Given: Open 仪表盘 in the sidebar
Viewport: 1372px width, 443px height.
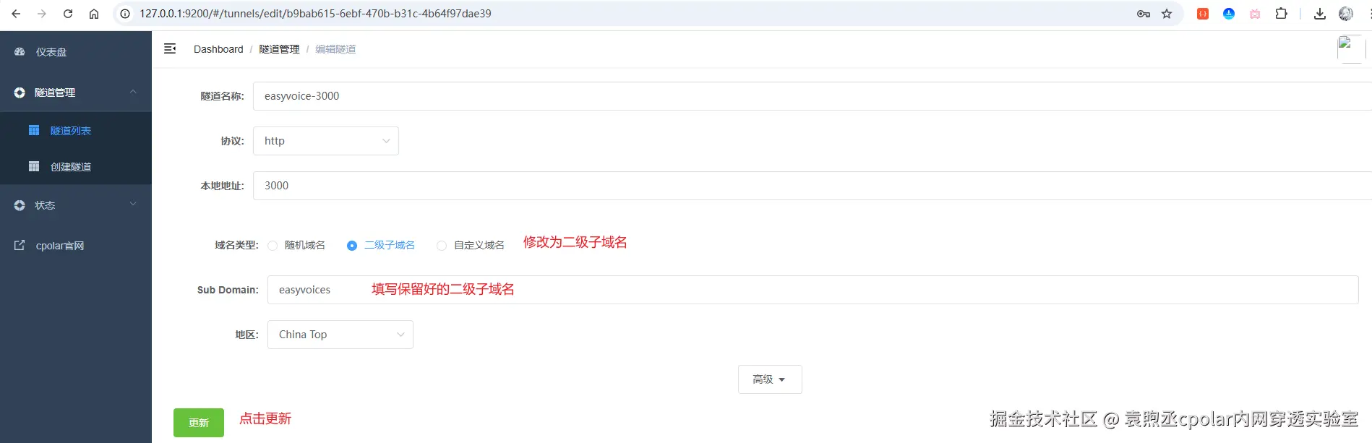Looking at the screenshot, I should coord(76,52).
